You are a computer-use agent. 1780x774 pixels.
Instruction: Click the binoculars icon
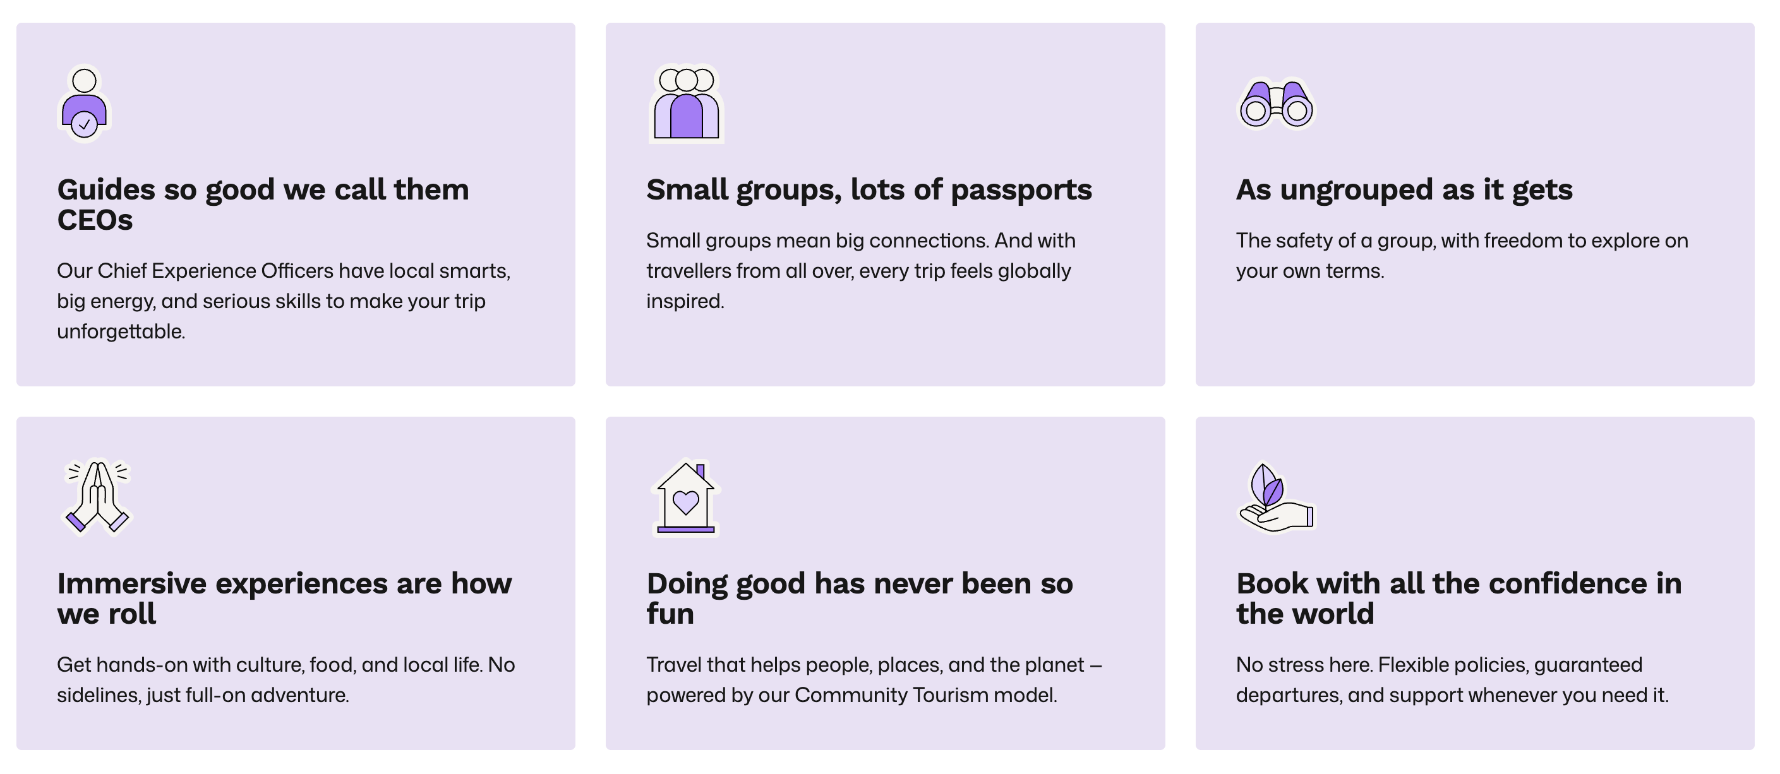[1275, 104]
